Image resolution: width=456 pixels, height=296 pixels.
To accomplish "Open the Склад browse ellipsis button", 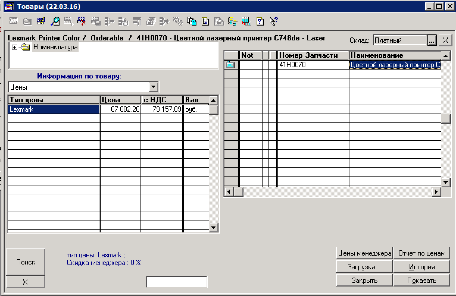I will pos(432,40).
